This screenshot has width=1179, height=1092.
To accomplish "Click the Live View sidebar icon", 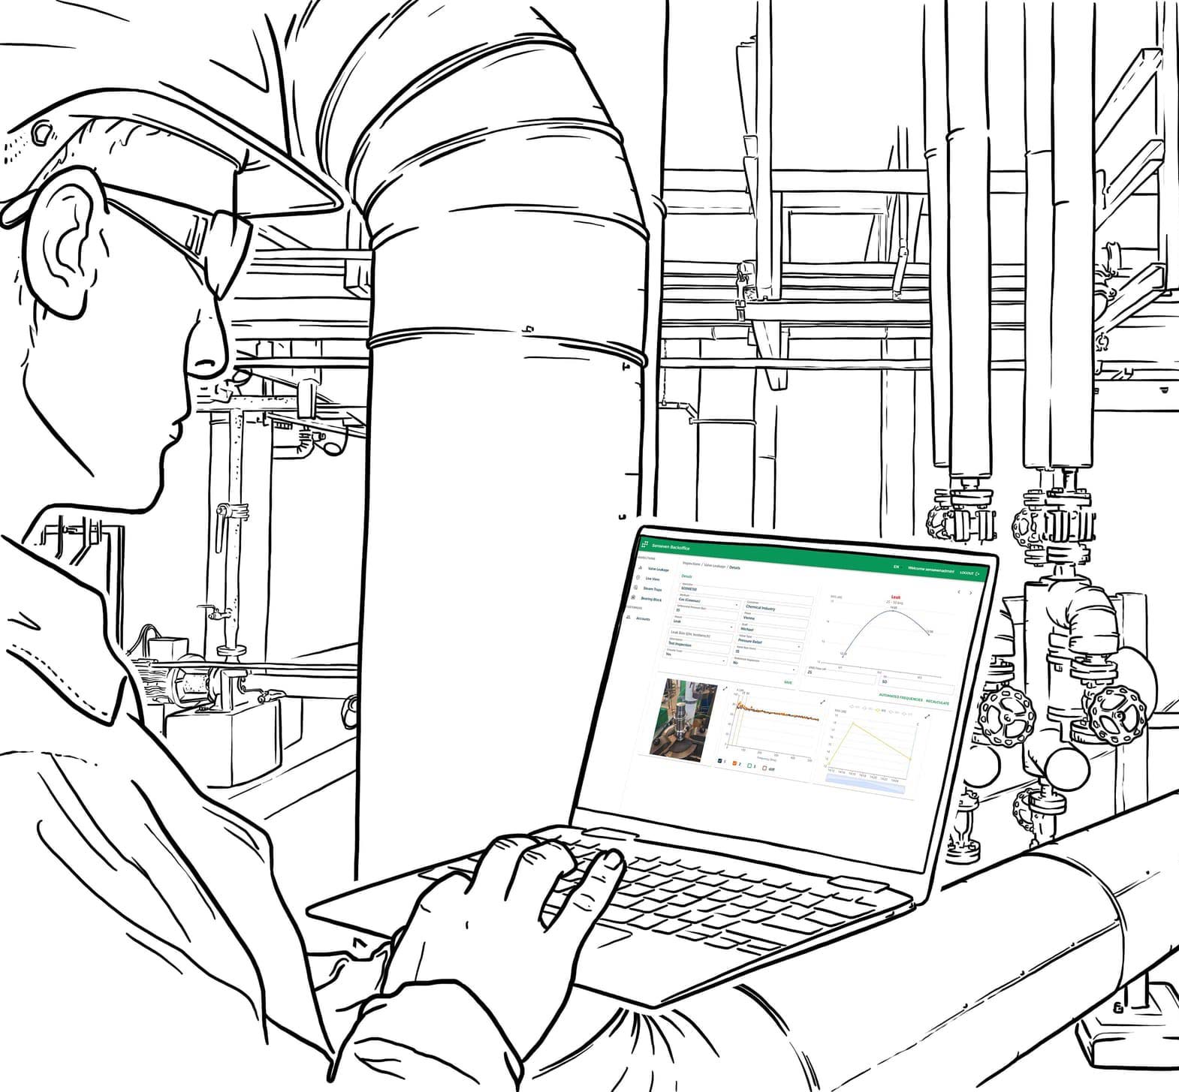I will [638, 577].
